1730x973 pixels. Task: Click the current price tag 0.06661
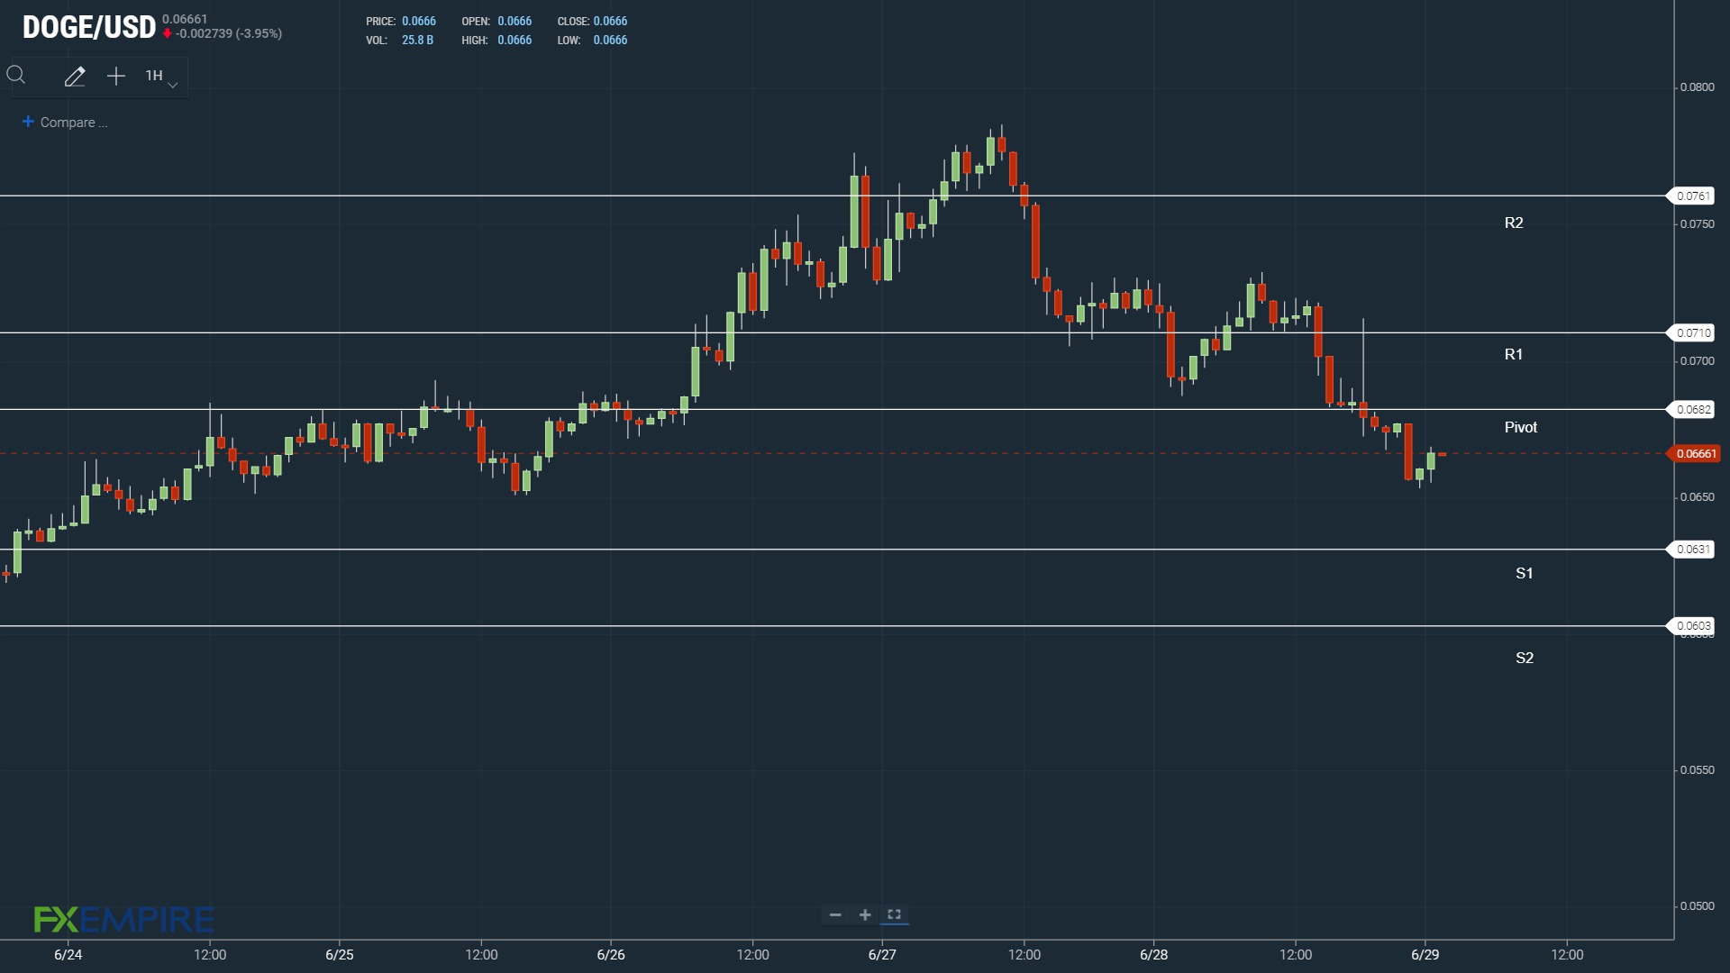(1694, 454)
